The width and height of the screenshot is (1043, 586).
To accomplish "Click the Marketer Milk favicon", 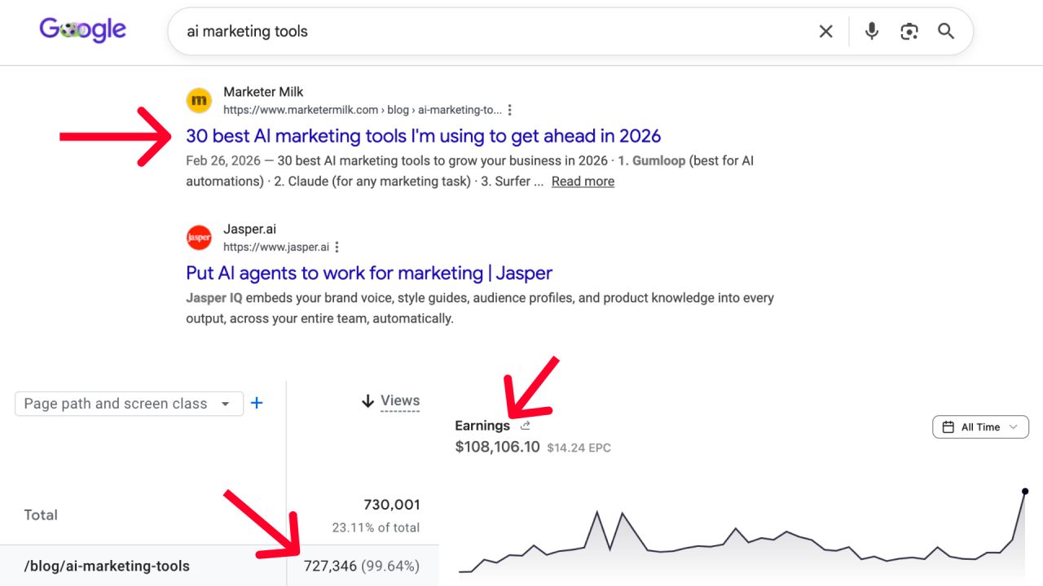I will (200, 101).
